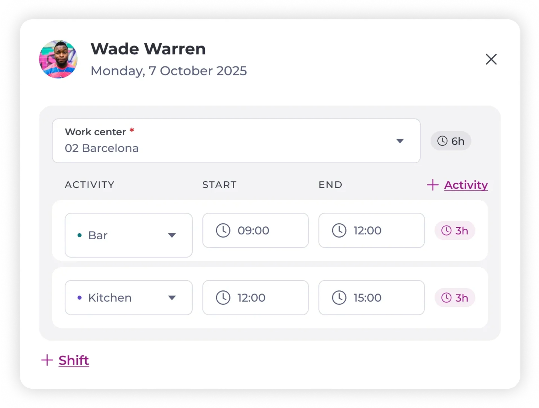Screen dimensions: 539x408
Task: Click the 6h total hours badge
Action: (x=451, y=141)
